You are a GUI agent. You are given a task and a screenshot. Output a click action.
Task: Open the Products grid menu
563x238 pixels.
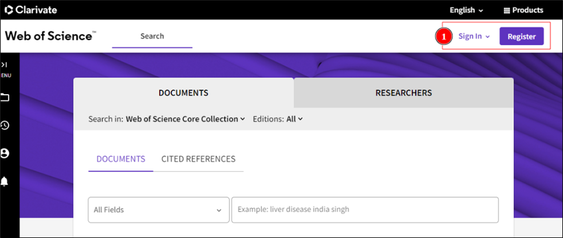click(x=523, y=10)
